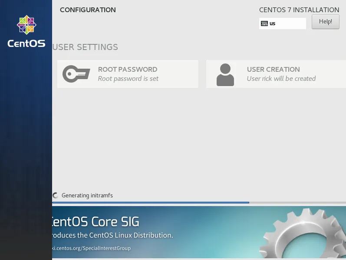The image size is (346, 260).
Task: Click the CentOS logo in the sidebar
Action: (x=26, y=25)
